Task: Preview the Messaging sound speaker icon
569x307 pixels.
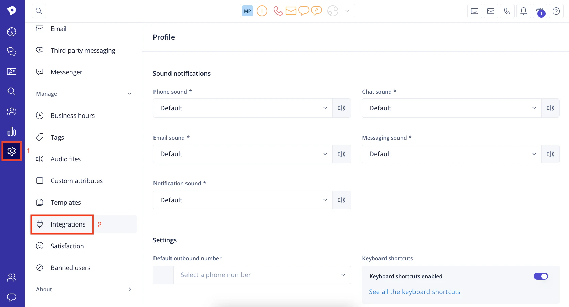Action: click(x=550, y=154)
